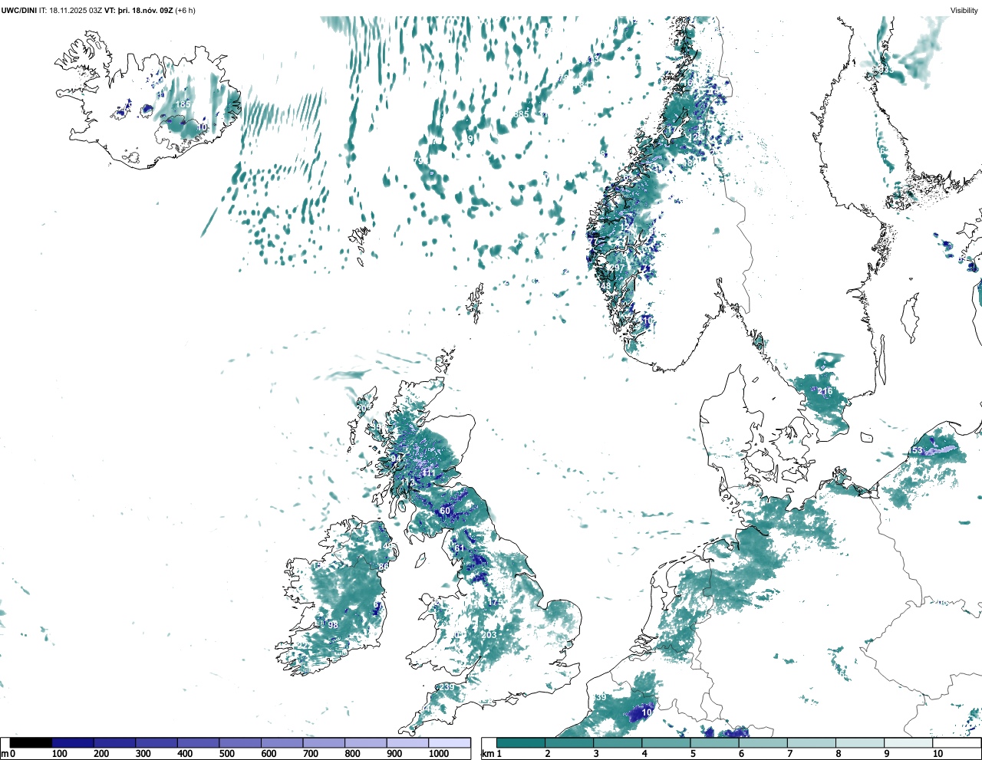Click the '216' value over southern Sweden
The height and width of the screenshot is (760, 982).
[x=825, y=391]
